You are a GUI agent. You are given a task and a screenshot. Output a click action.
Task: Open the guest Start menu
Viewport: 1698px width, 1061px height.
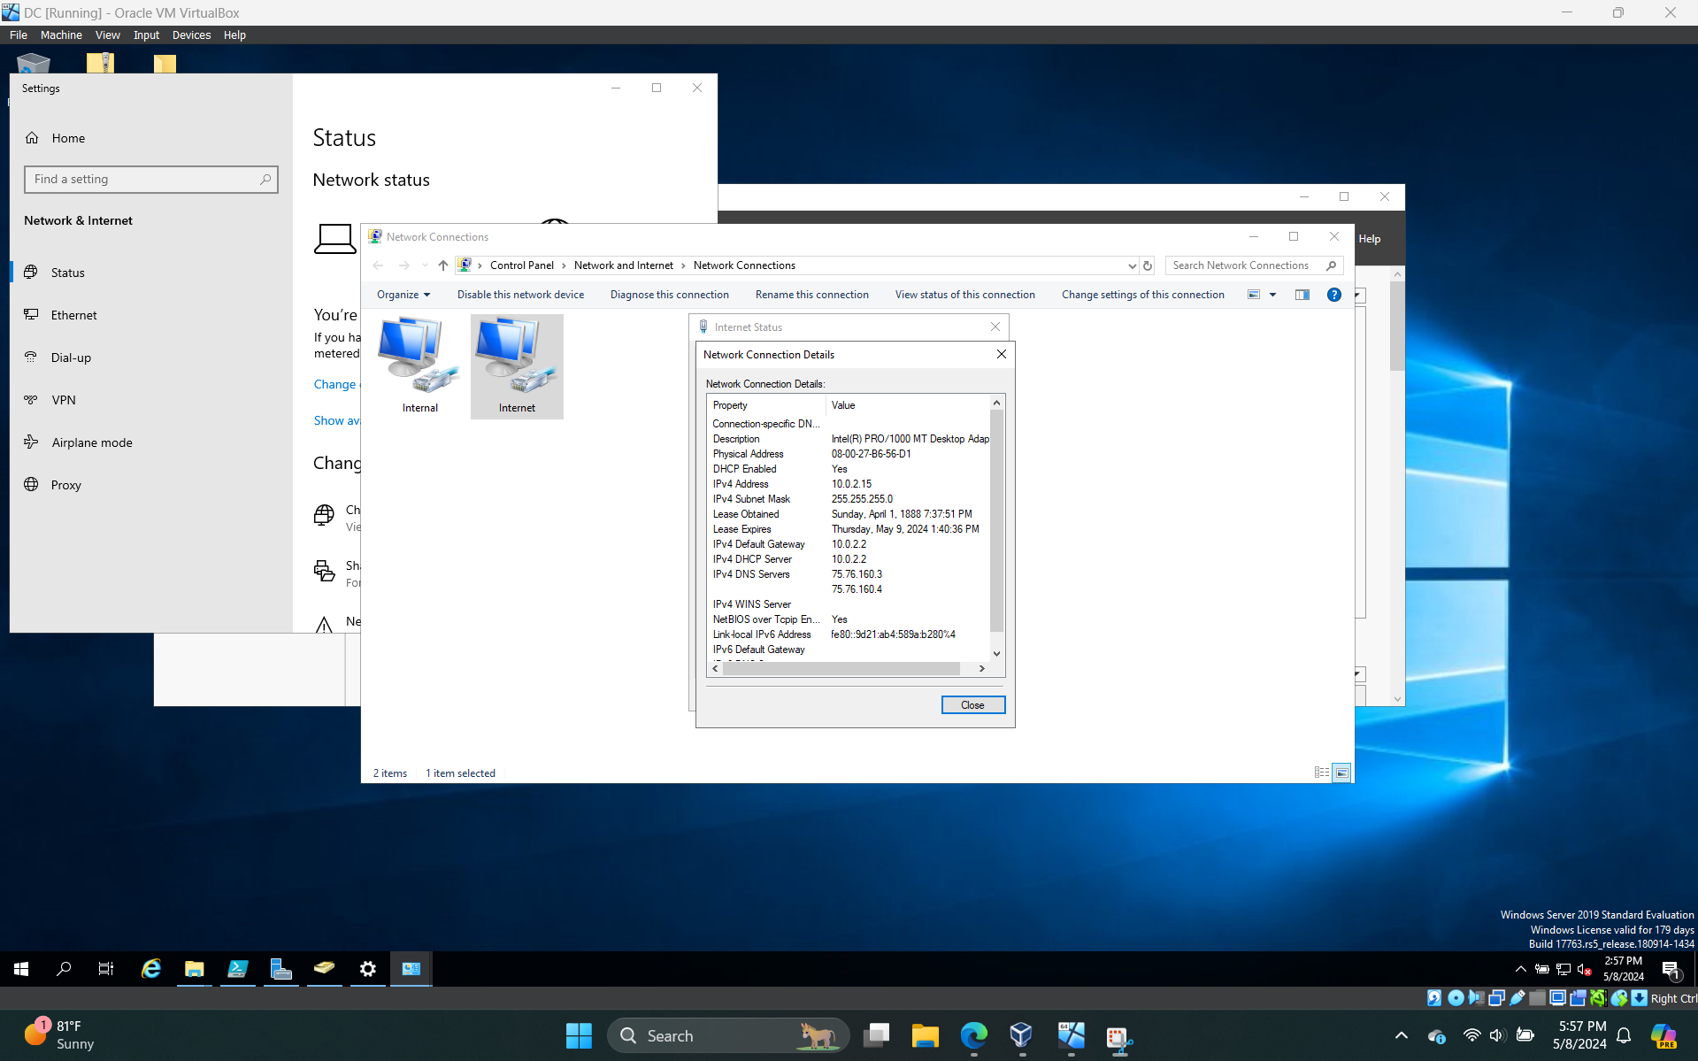tap(21, 969)
